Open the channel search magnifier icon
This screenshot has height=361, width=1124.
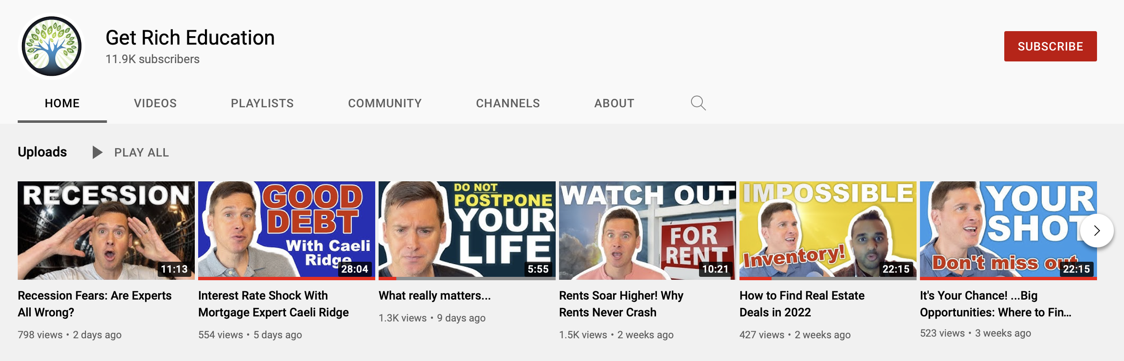click(x=698, y=103)
